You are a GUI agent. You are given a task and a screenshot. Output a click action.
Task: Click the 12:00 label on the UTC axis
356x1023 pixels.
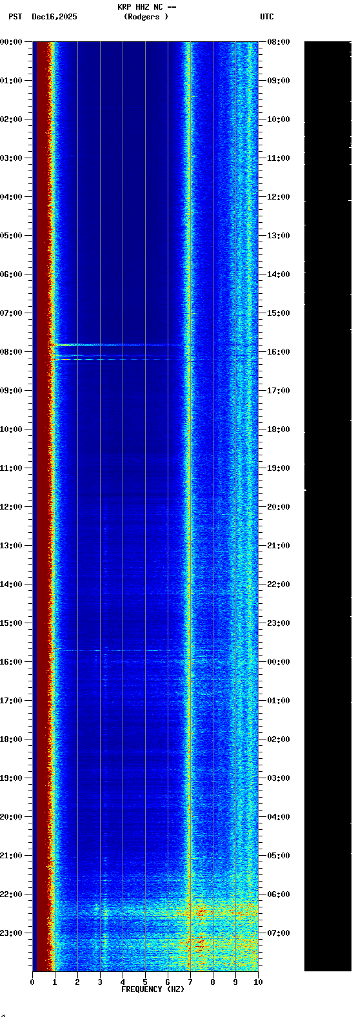coord(279,197)
